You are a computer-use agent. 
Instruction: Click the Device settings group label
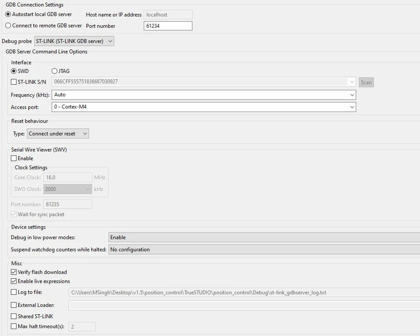[x=28, y=227]
